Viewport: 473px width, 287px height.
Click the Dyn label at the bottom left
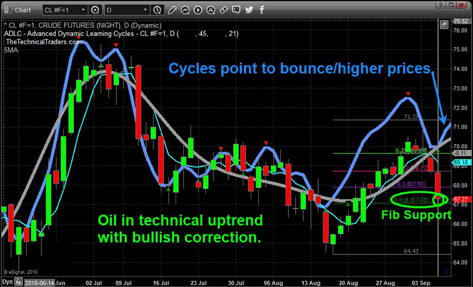[7, 282]
